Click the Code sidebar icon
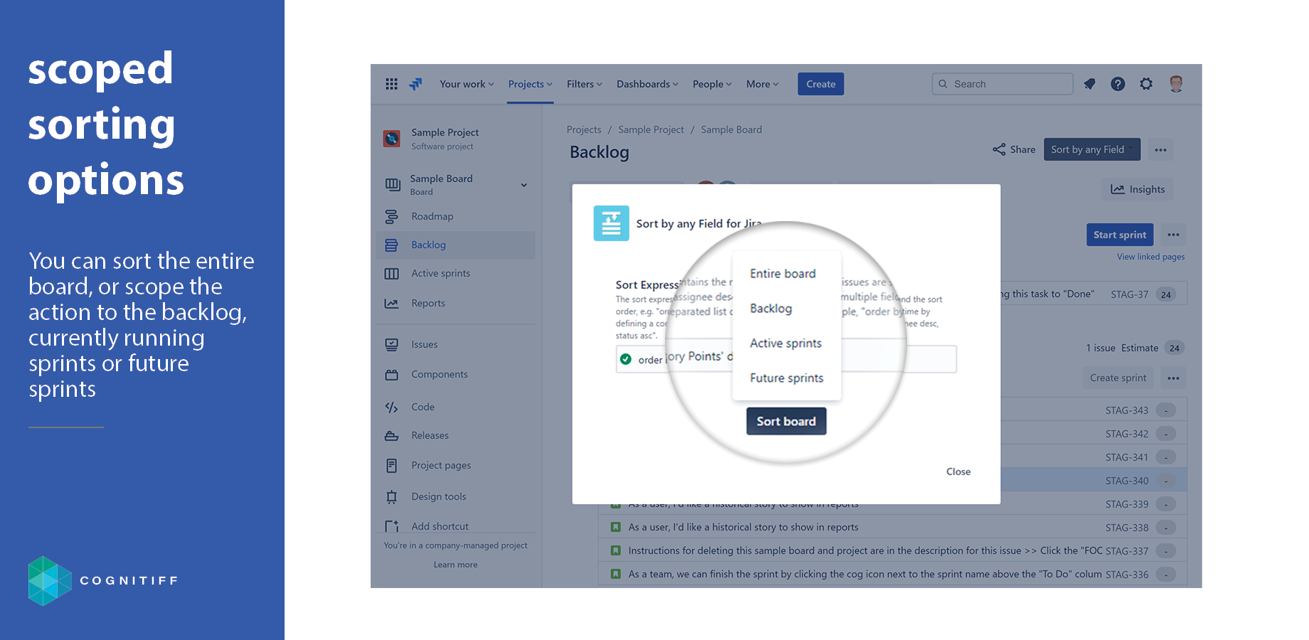1309x640 pixels. [391, 407]
